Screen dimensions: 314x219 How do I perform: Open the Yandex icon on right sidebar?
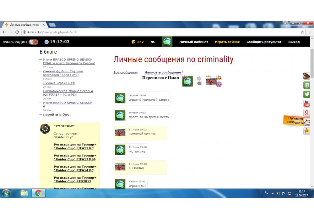[307, 113]
